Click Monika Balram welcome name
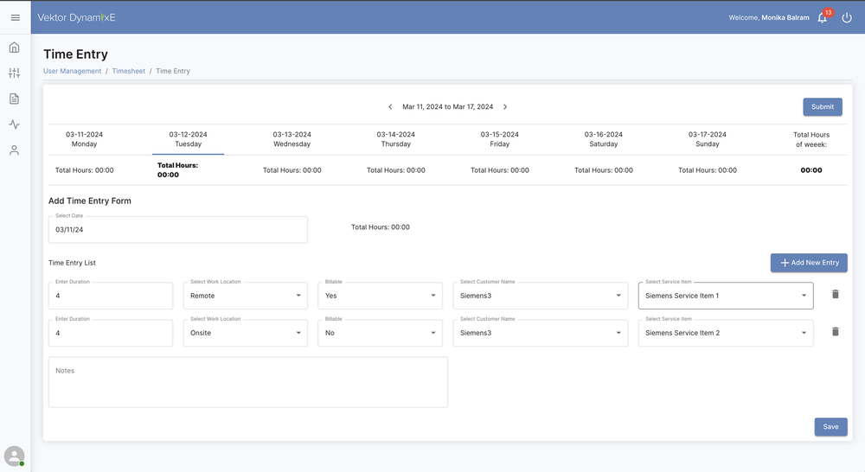 click(785, 17)
